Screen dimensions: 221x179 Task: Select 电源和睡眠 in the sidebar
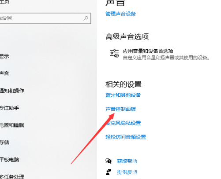pos(12,125)
